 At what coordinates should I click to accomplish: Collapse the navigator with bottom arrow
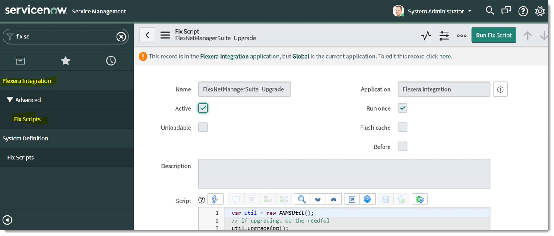pyautogui.click(x=7, y=220)
